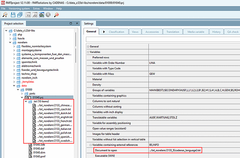
Task: Collapse the .txt (10 items) group
Action: 26,101
